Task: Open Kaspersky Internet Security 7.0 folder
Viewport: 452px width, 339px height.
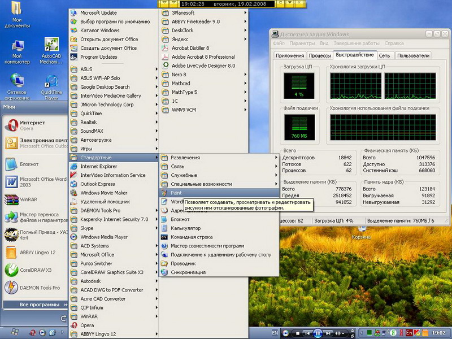Action: pos(114,219)
